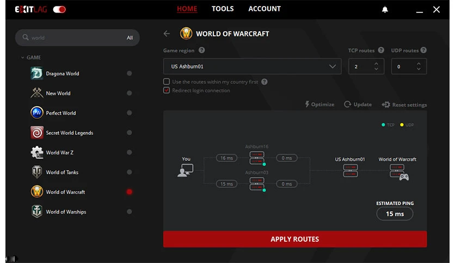Viewport: 455px width, 263px height.
Task: Click the ExitLag logo
Action: pyautogui.click(x=31, y=10)
